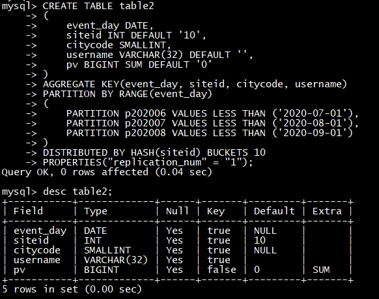Click partition p202008 definition line
This screenshot has height=299, width=379.
point(210,133)
